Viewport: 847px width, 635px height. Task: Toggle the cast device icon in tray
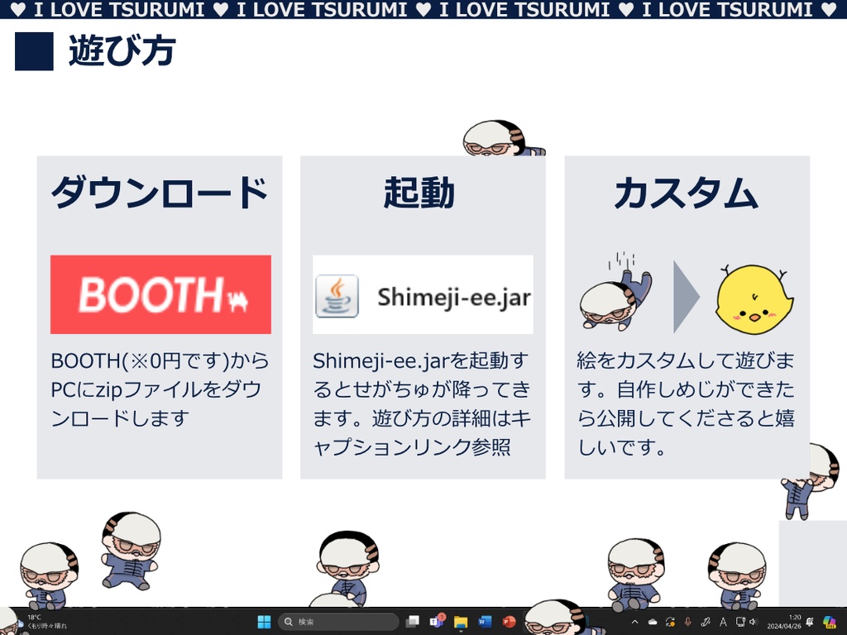pos(741,621)
